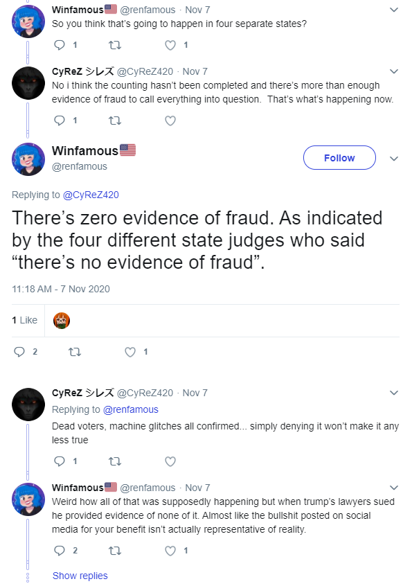Image resolution: width=412 pixels, height=586 pixels.
Task: Show replies at the thread bottom
Action: [x=80, y=576]
